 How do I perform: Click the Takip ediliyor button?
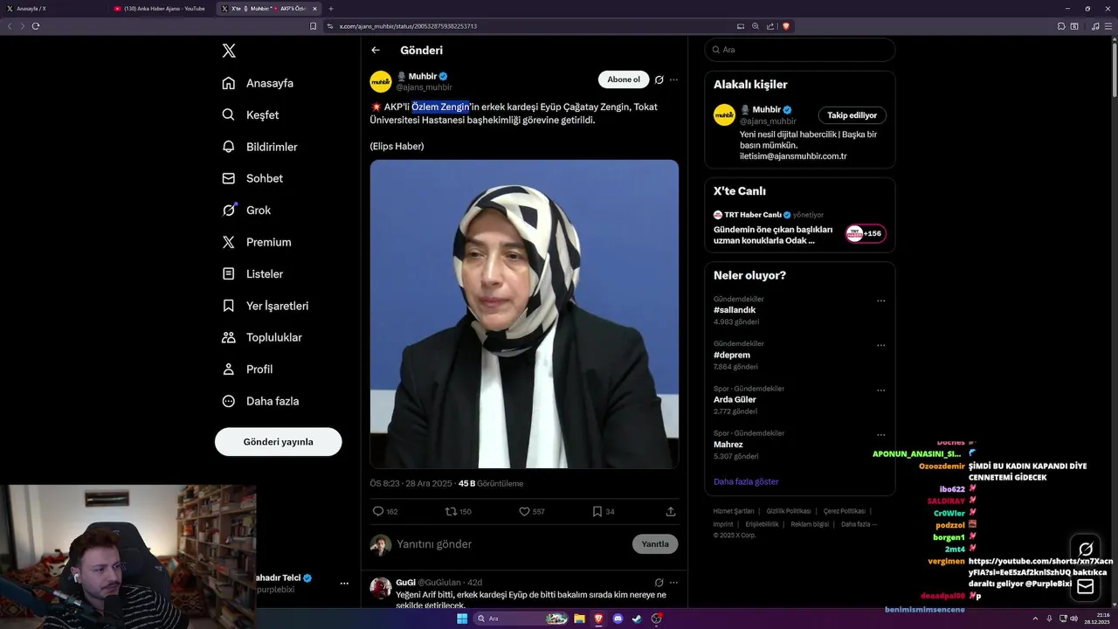click(852, 115)
